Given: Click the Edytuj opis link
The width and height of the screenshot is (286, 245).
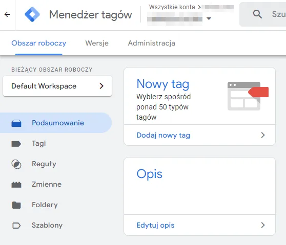Looking at the screenshot, I should point(155,226).
